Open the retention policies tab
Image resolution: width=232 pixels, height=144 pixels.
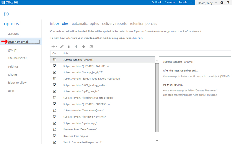[143, 23]
